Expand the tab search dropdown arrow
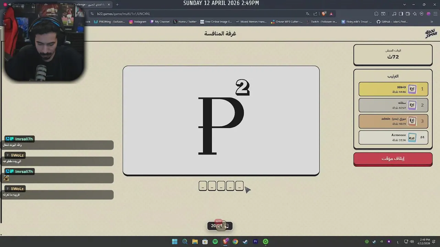Image resolution: width=440 pixels, height=247 pixels. (x=404, y=4)
